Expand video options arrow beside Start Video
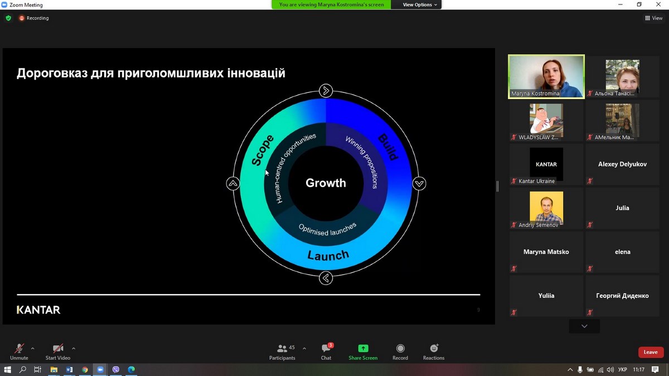Viewport: 669px width, 376px height. coord(74,349)
